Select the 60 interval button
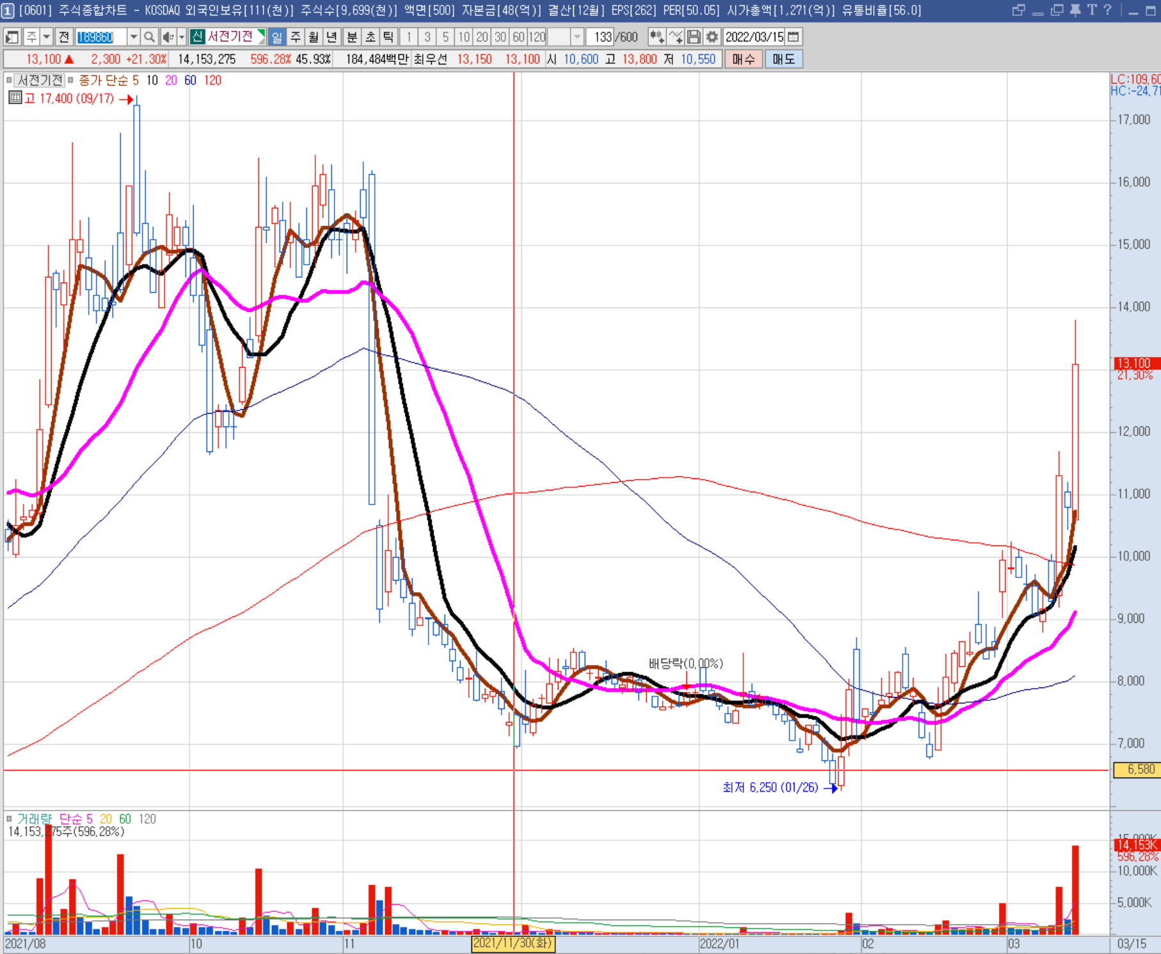The height and width of the screenshot is (954, 1161). [519, 37]
